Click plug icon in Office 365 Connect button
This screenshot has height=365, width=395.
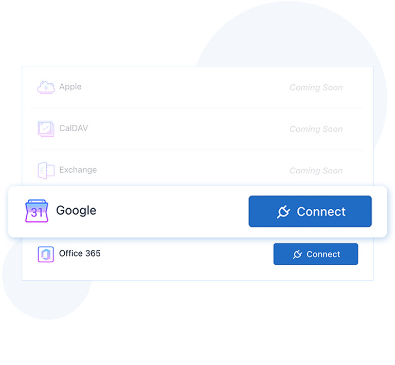(x=297, y=254)
